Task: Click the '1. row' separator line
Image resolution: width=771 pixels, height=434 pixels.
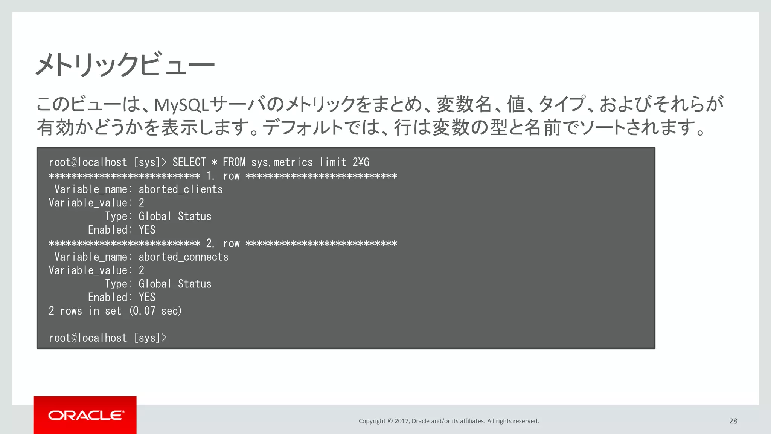Action: point(223,176)
